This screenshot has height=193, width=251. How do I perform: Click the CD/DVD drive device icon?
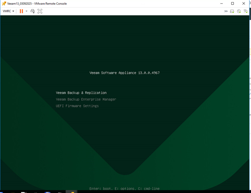[239, 11]
